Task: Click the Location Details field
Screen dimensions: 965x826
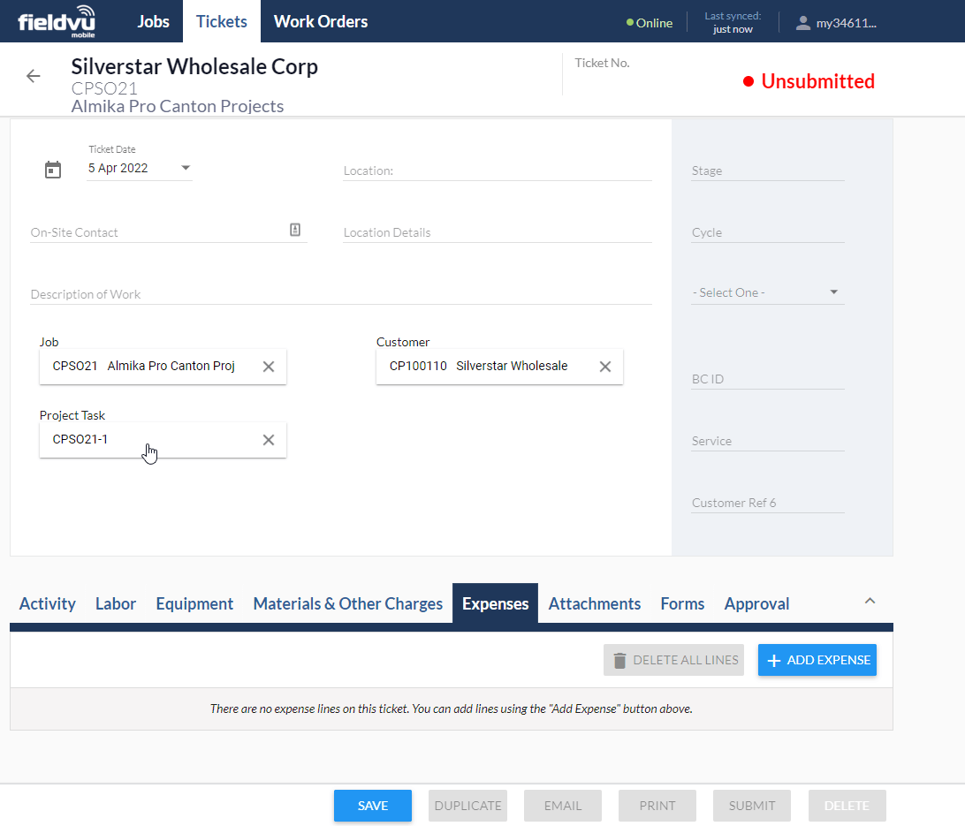Action: point(498,232)
